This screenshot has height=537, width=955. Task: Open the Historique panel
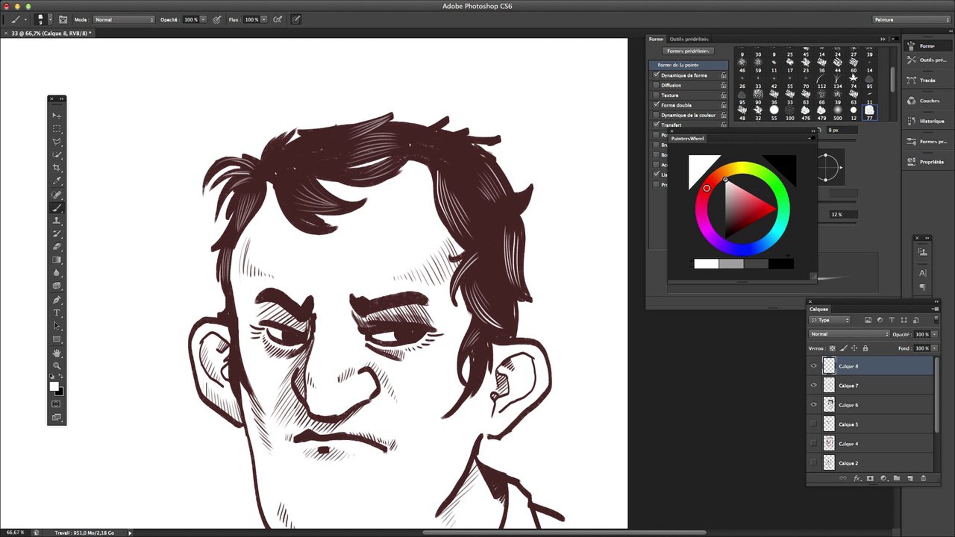928,121
